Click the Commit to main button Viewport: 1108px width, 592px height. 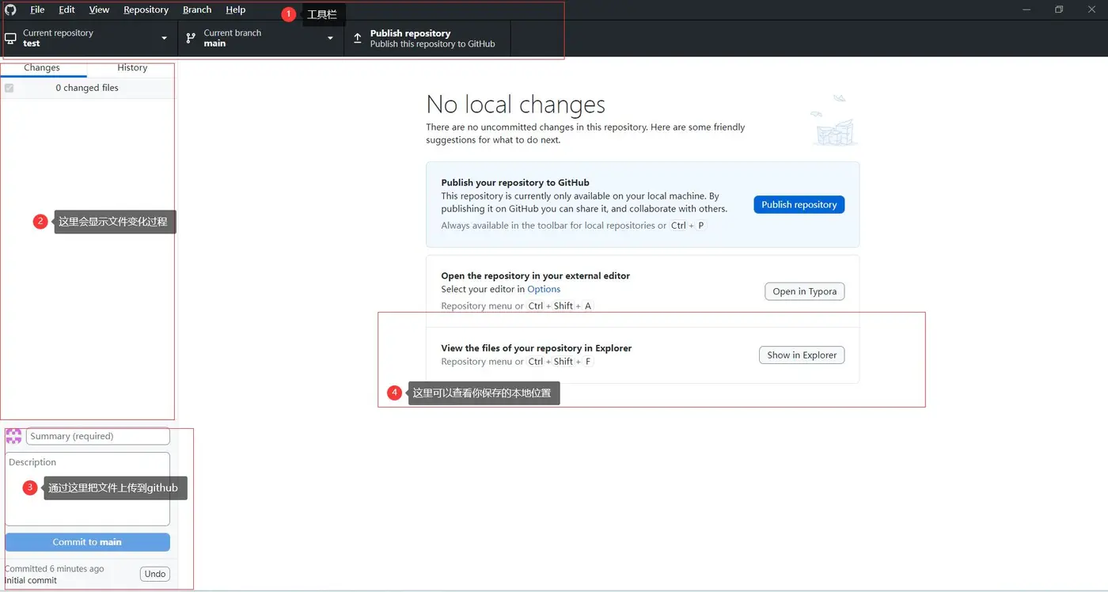[x=87, y=542]
